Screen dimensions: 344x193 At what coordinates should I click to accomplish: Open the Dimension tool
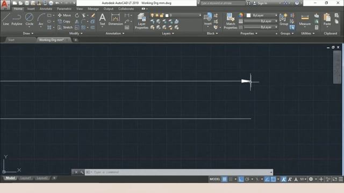coord(116,19)
